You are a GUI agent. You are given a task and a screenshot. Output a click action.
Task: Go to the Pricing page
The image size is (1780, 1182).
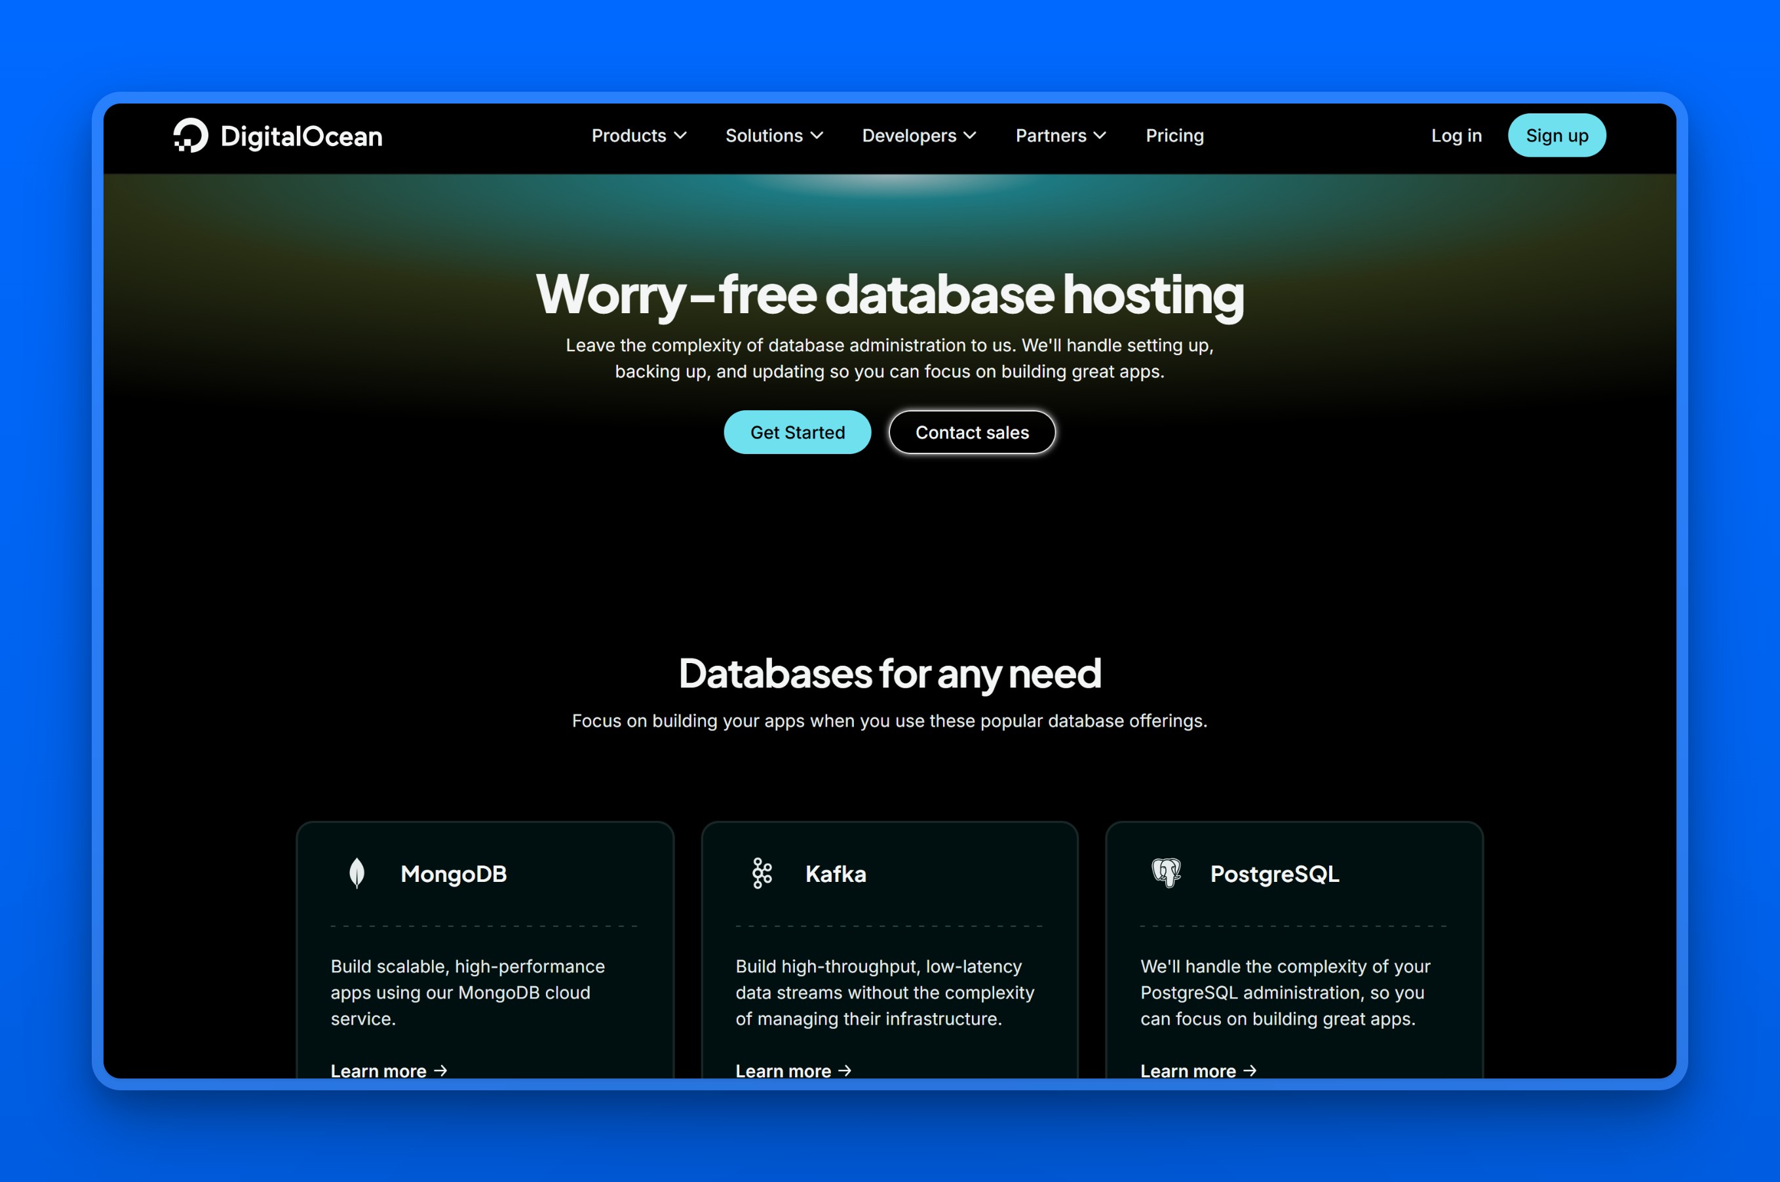tap(1174, 136)
